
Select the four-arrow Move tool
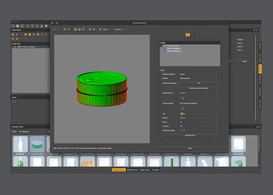coord(46,26)
